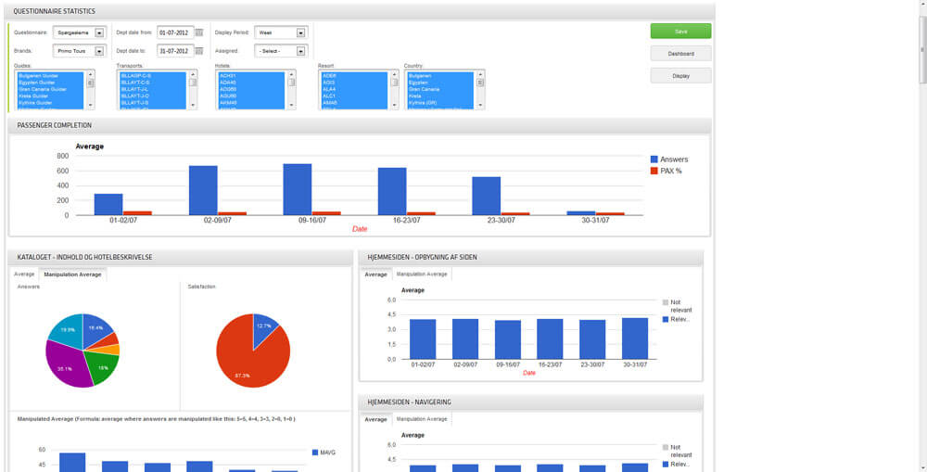
Task: Click Country list scroll-down arrow
Action: pos(480,106)
